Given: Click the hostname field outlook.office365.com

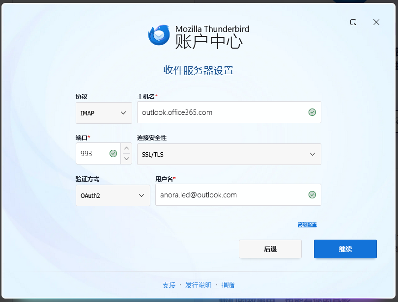Looking at the screenshot, I should [229, 112].
